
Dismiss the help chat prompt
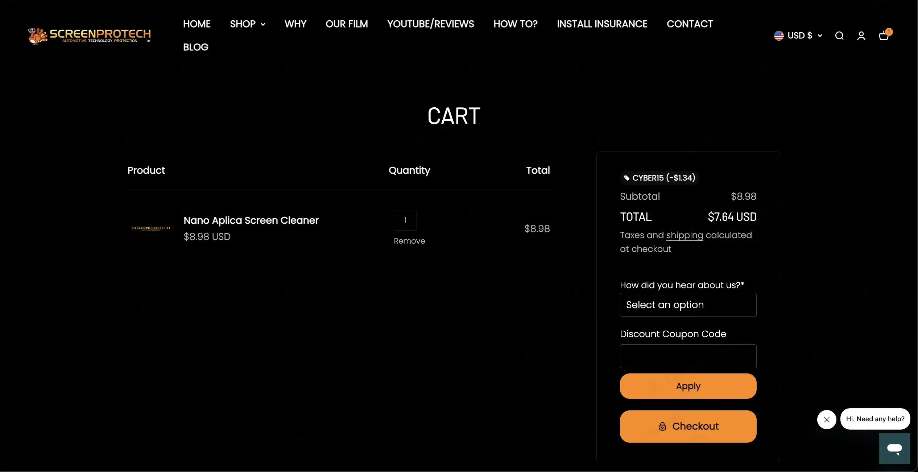click(827, 419)
